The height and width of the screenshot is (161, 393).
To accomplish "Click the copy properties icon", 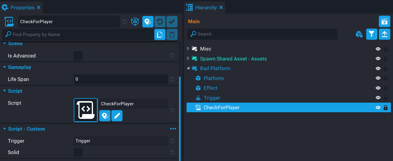I will (160, 35).
